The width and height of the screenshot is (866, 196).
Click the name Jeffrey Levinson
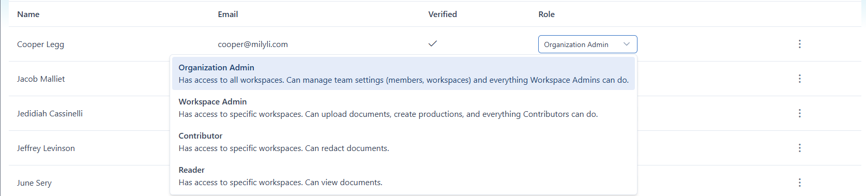(46, 148)
